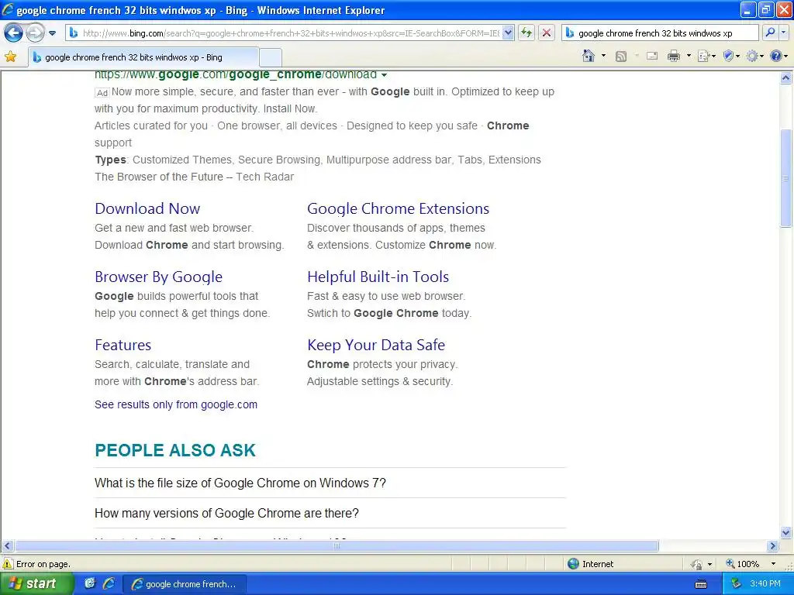
Task: Open Keep Your Data Safe link
Action: (x=376, y=345)
